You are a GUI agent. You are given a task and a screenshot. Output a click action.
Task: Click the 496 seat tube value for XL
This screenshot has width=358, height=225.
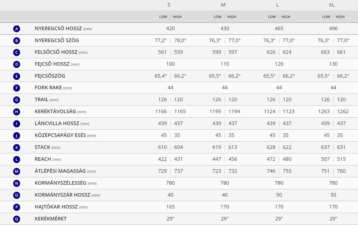[333, 28]
